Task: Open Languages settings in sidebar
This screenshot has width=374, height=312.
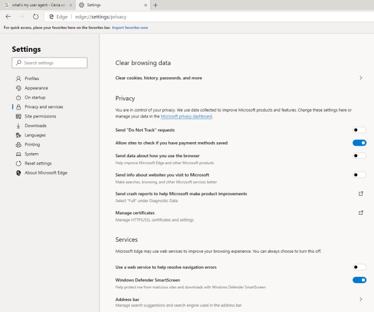Action: (x=35, y=135)
